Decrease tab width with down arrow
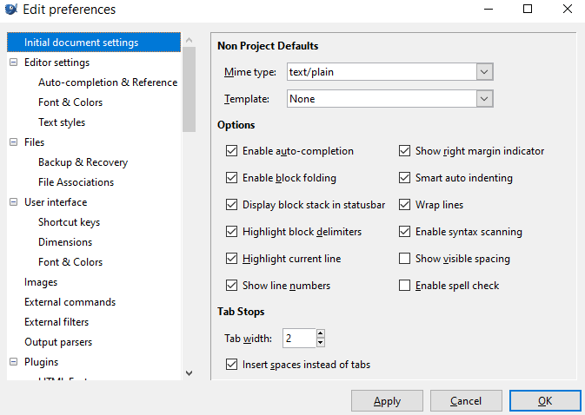Viewport: 585px width, 415px height. [x=321, y=343]
